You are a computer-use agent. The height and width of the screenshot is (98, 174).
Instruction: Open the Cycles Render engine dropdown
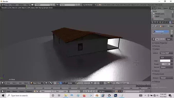89,5
